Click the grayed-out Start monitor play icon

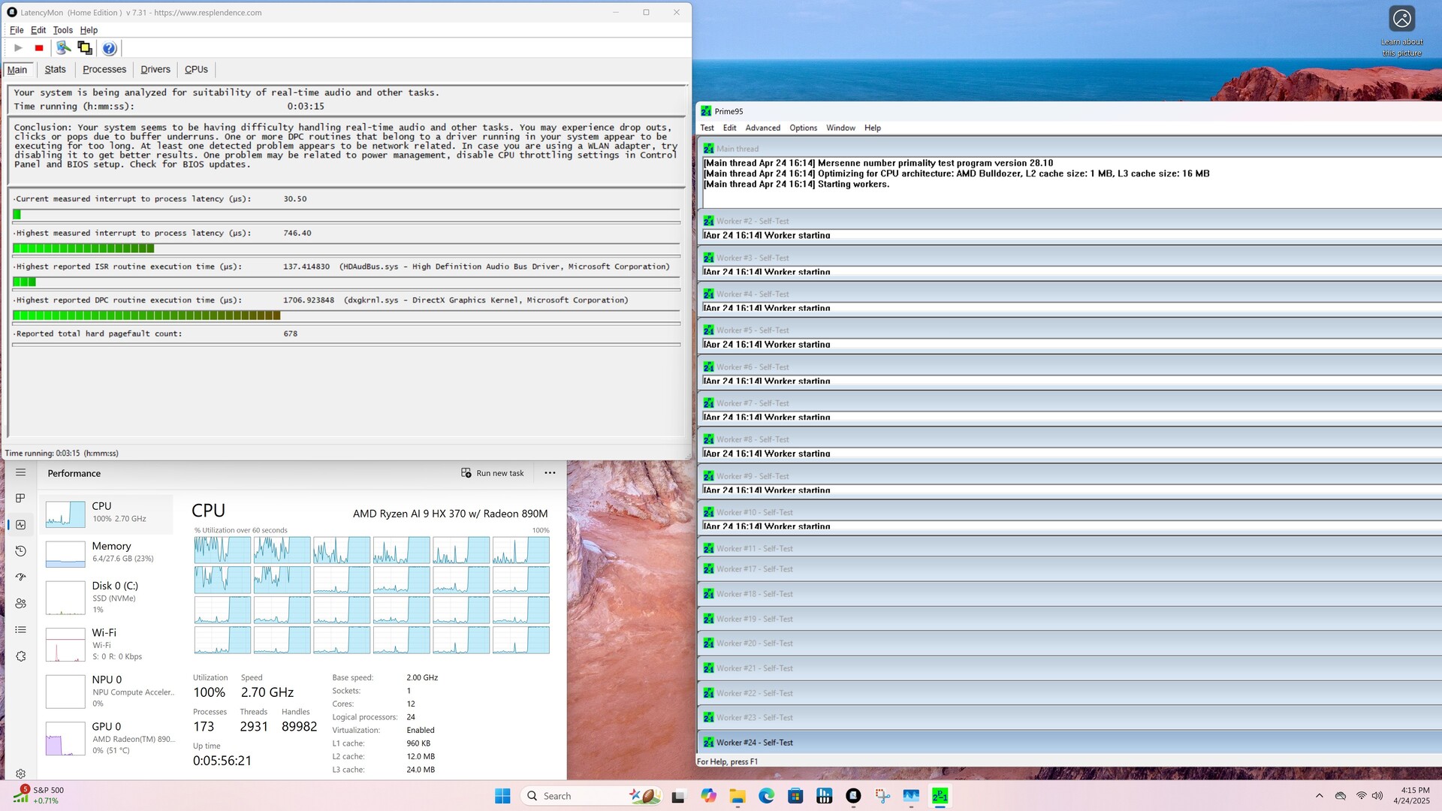click(x=18, y=48)
